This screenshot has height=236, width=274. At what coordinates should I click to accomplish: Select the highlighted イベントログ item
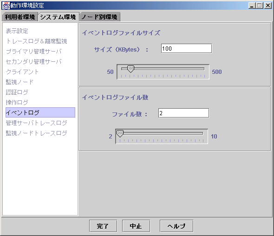tap(40, 112)
